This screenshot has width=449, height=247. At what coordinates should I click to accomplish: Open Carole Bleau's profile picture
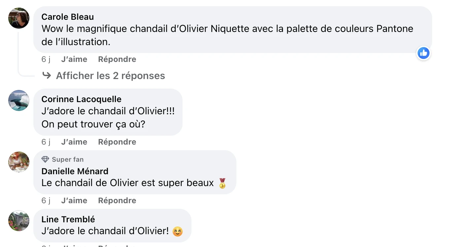(19, 18)
